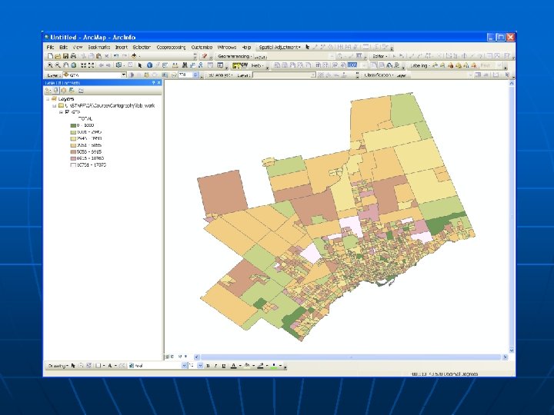Viewport: 554px width, 415px height.
Task: Open the Editor toolbar dropdown
Action: tap(380, 56)
